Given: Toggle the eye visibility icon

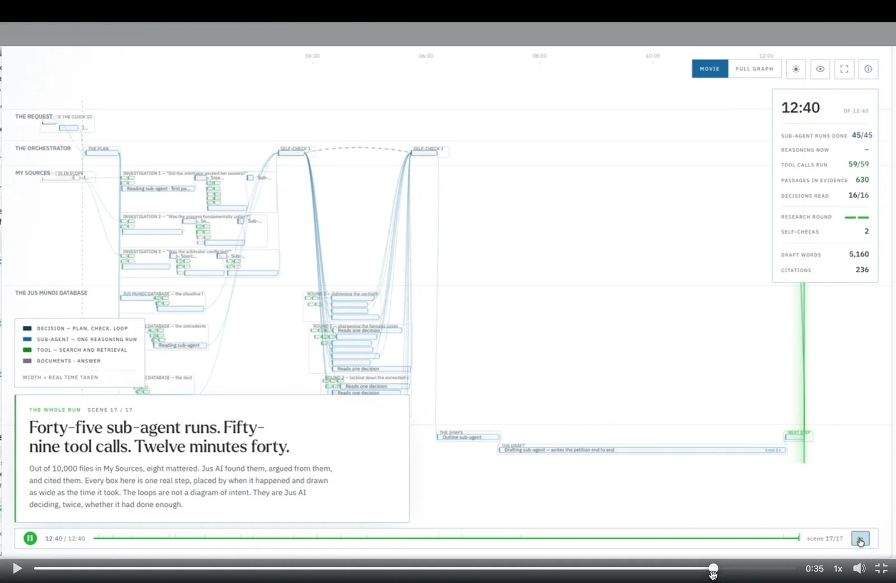Looking at the screenshot, I should [820, 69].
